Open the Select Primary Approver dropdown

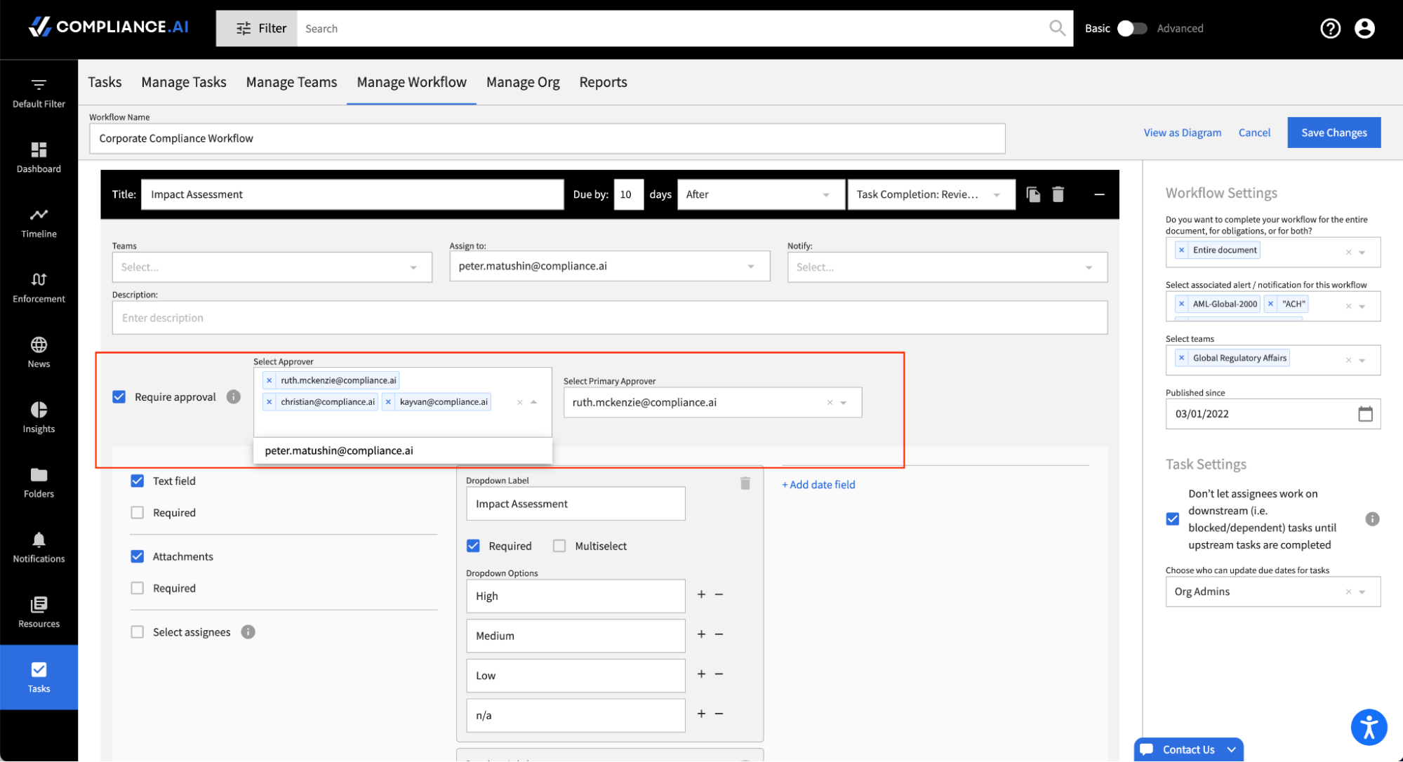tap(843, 403)
